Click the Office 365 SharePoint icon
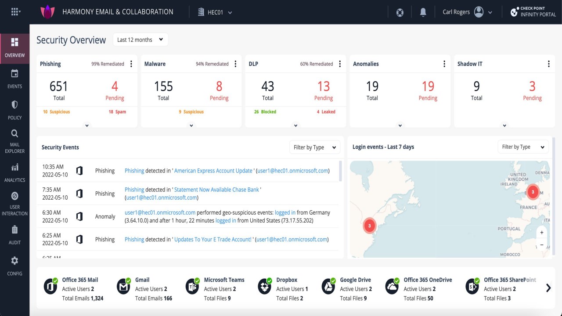Image resolution: width=562 pixels, height=316 pixels. [472, 286]
